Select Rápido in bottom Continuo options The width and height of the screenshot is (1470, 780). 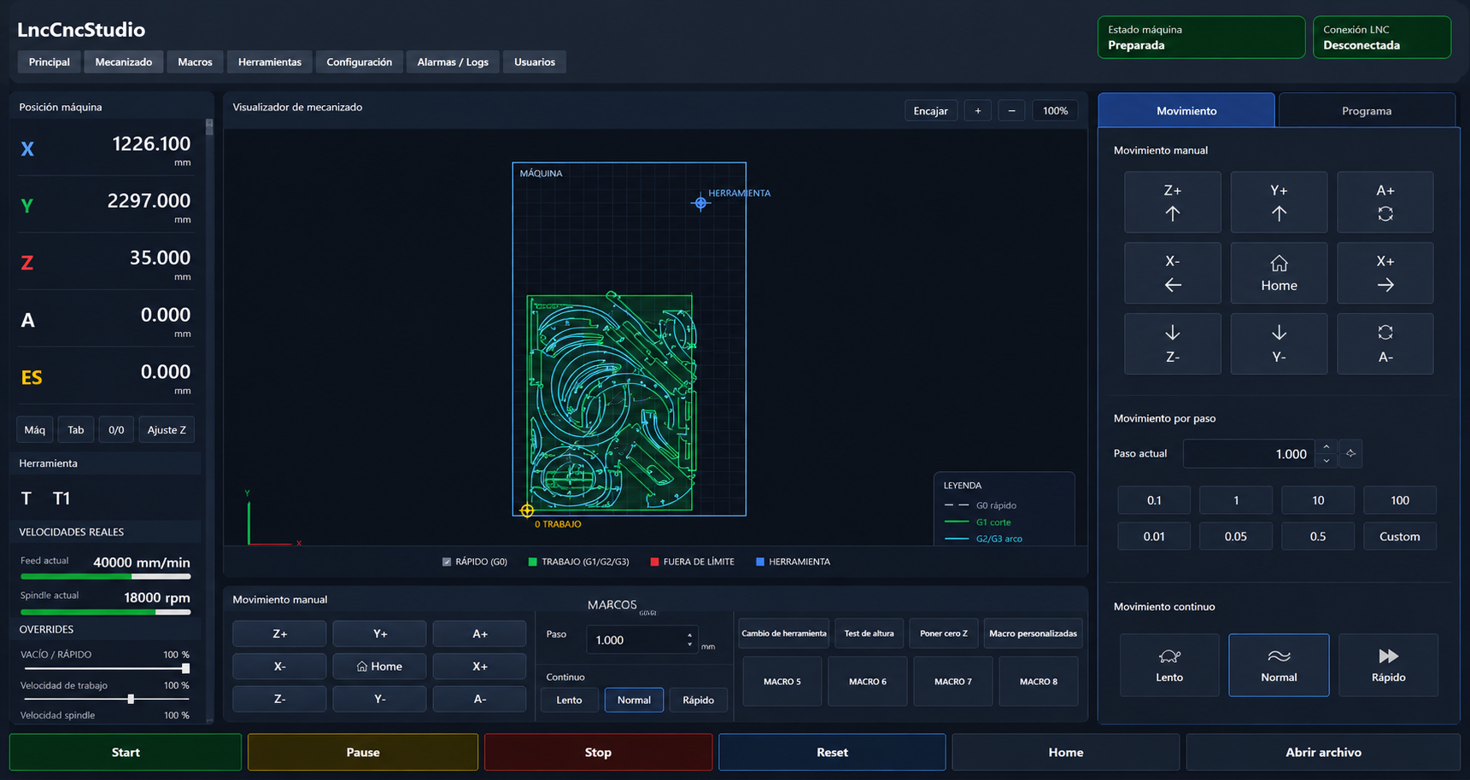pos(698,700)
